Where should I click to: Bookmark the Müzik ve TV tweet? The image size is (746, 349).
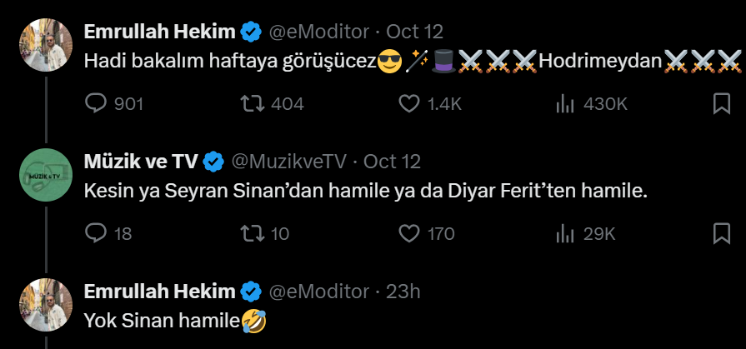(722, 234)
